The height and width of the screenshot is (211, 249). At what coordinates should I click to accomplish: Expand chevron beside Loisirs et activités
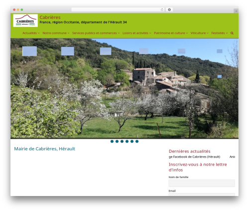click(150, 33)
